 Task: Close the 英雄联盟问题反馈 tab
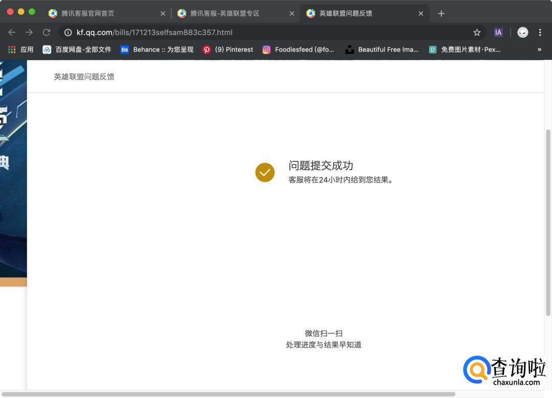421,13
